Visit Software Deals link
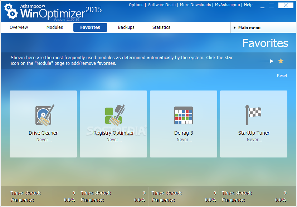 (x=162, y=5)
